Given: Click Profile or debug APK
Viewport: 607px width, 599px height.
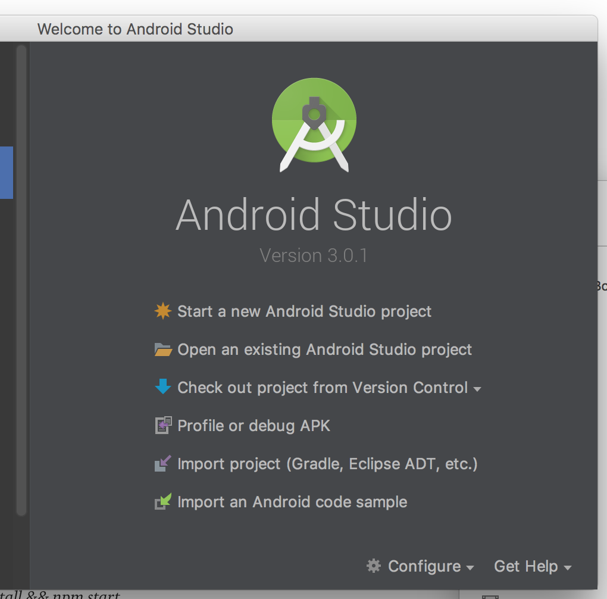Looking at the screenshot, I should click(254, 425).
